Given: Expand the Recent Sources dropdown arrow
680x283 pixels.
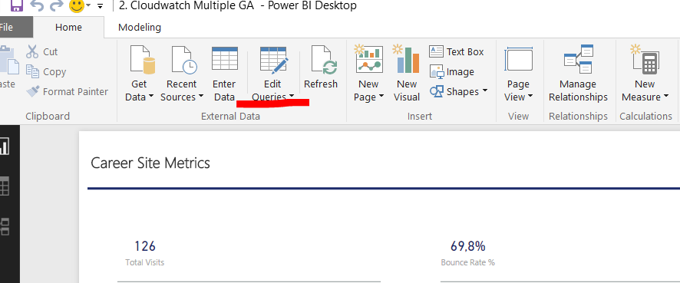Looking at the screenshot, I should [x=201, y=97].
